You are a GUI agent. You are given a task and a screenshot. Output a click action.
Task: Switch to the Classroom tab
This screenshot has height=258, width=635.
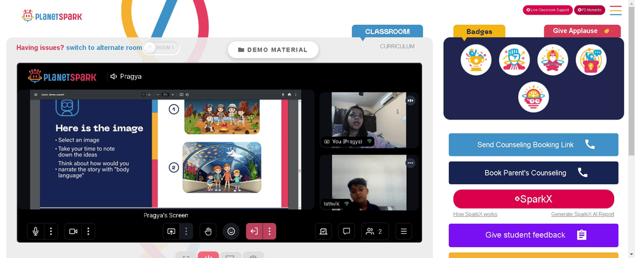(x=387, y=32)
